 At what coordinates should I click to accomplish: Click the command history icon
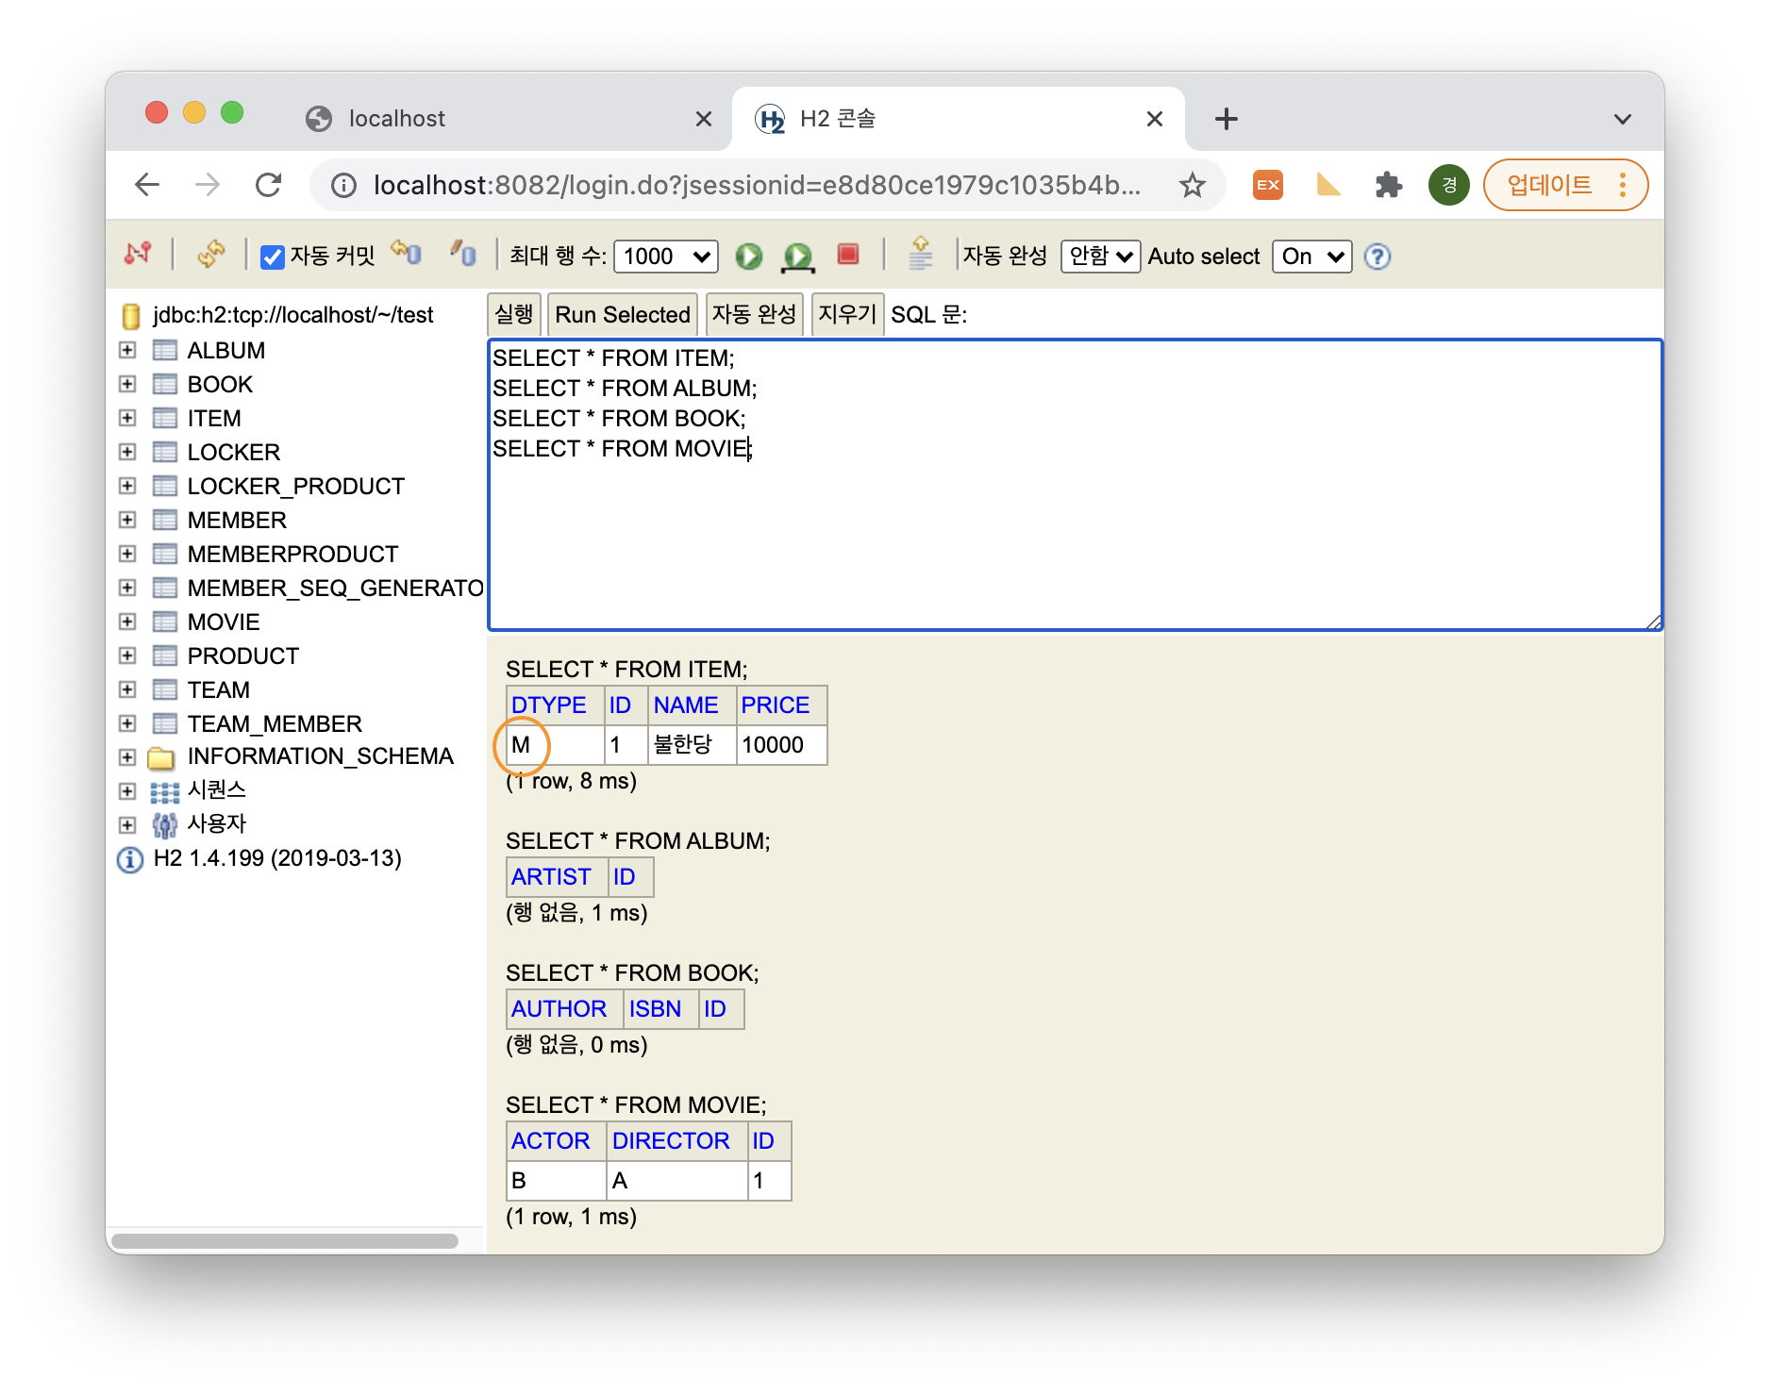click(x=921, y=254)
